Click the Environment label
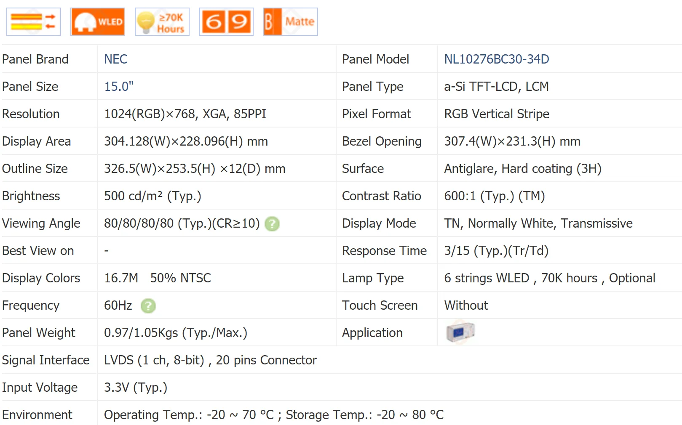The height and width of the screenshot is (425, 682). 37,415
